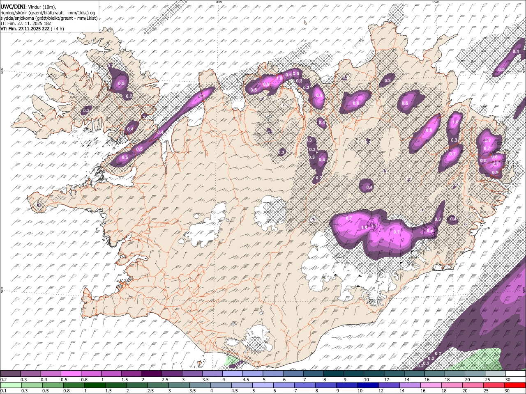Pick the 1.5 swatch in the upper legend row
Screen dimensions: 526x394
(x=131, y=374)
